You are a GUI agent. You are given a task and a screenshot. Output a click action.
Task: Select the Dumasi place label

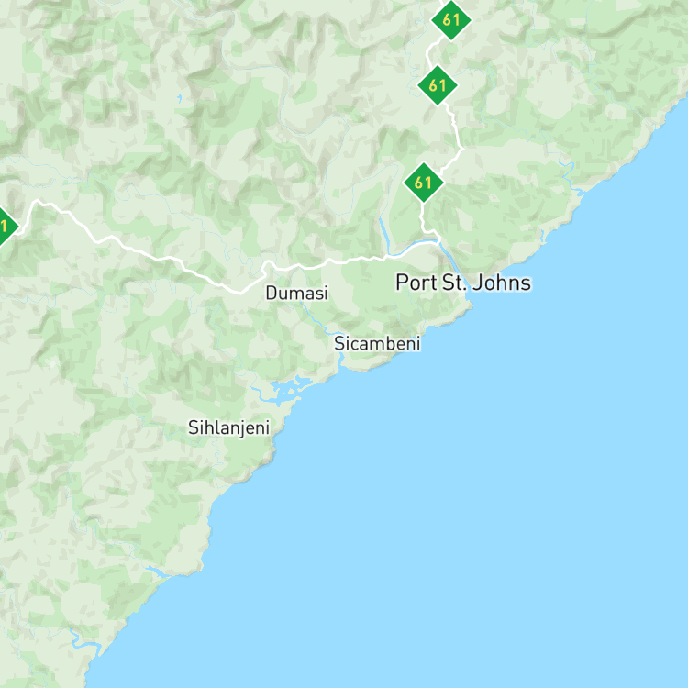[x=296, y=294]
